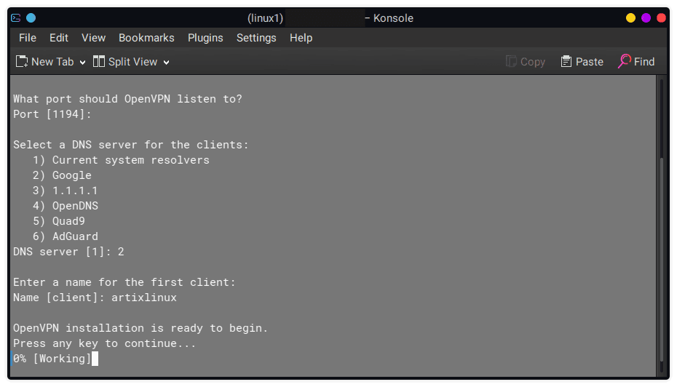Open the Settings menu
Viewport: 677px width, 387px height.
pos(256,38)
